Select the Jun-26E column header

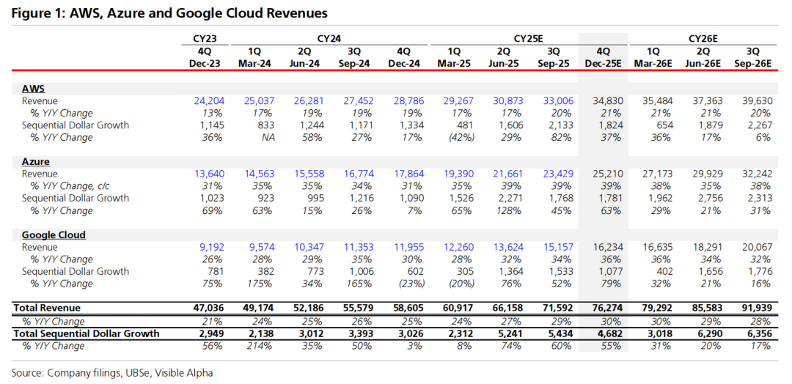click(703, 64)
